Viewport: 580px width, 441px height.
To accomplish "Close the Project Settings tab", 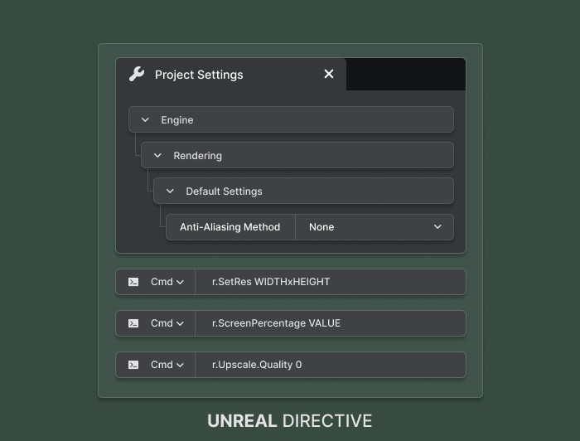I will [329, 75].
